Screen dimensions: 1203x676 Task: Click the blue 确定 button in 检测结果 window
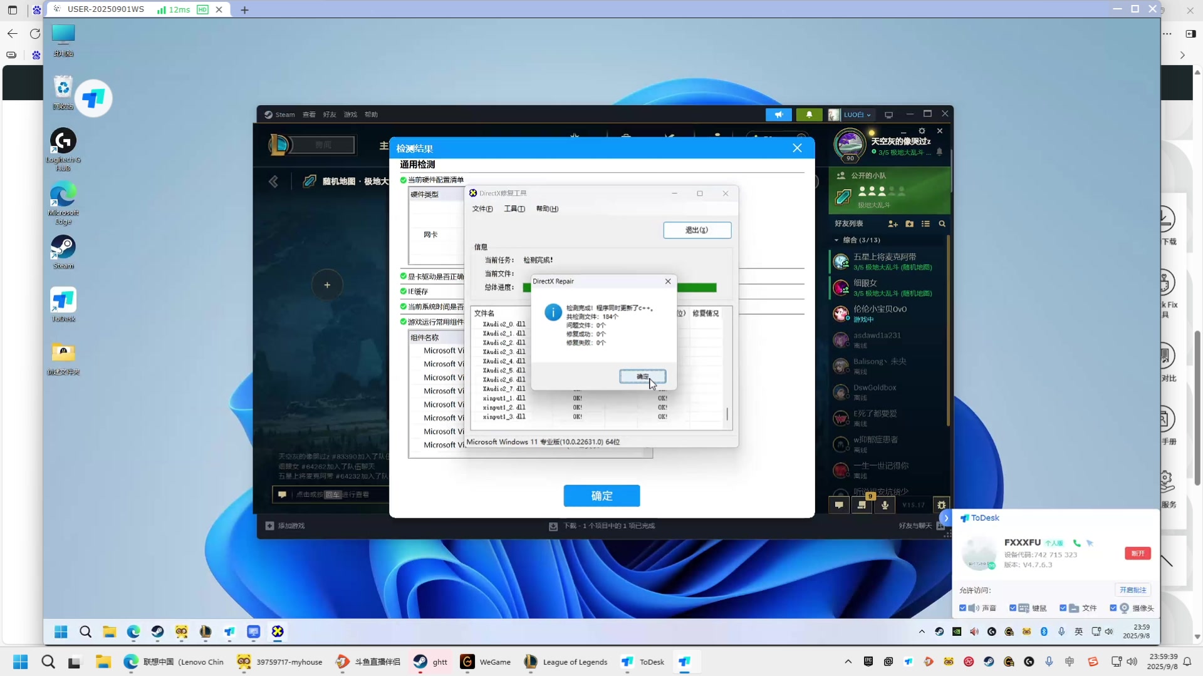601,496
